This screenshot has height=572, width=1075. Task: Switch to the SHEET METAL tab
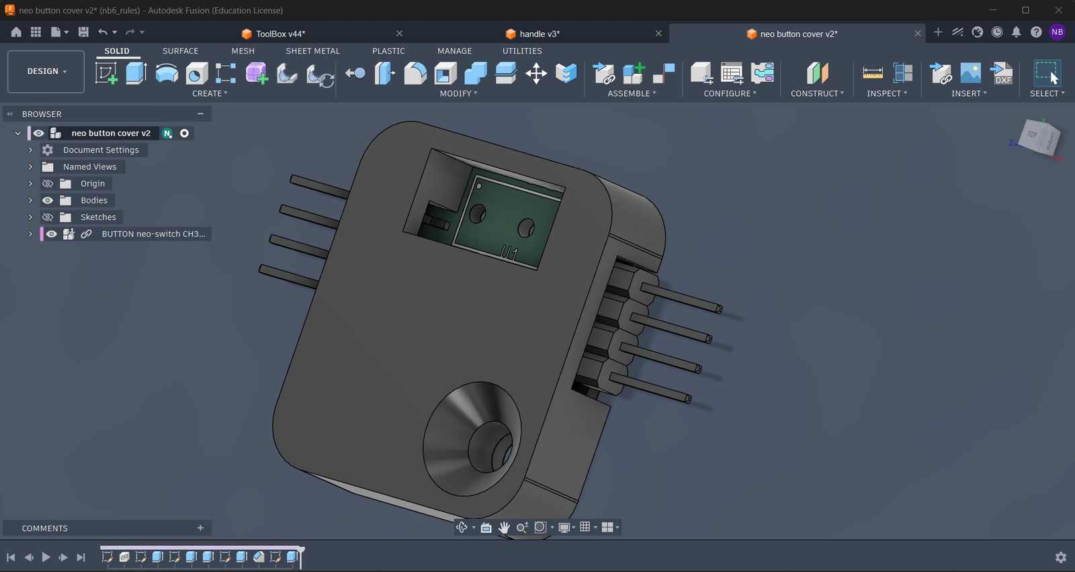click(312, 51)
